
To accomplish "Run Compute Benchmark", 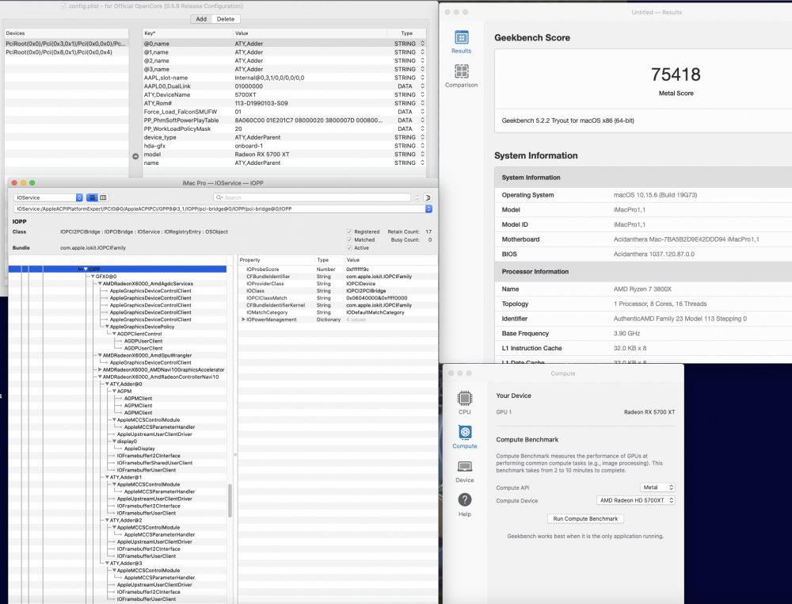I will [x=585, y=518].
